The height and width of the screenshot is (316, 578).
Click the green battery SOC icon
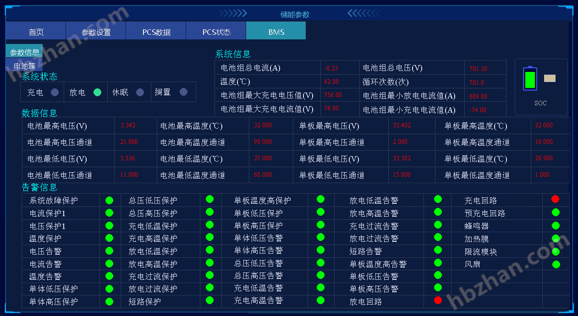tap(530, 79)
